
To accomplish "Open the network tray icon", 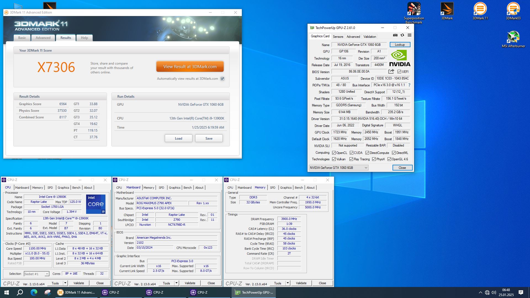I will (x=487, y=292).
